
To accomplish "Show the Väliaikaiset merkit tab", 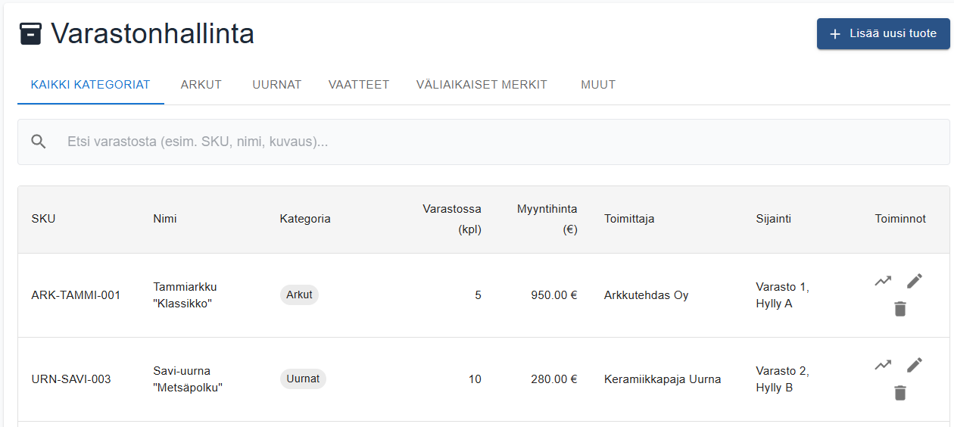I will pos(482,85).
